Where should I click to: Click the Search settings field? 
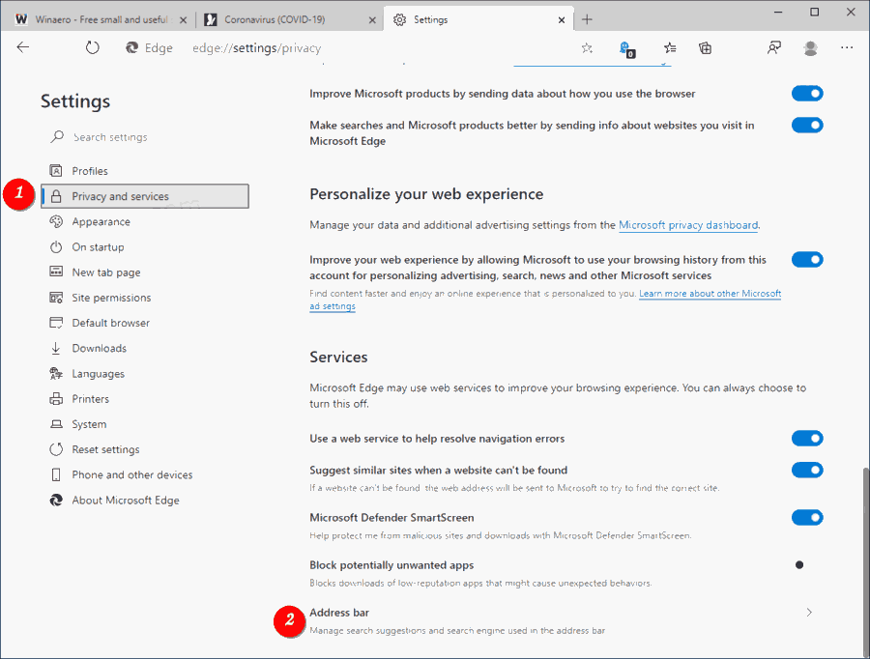click(x=147, y=137)
